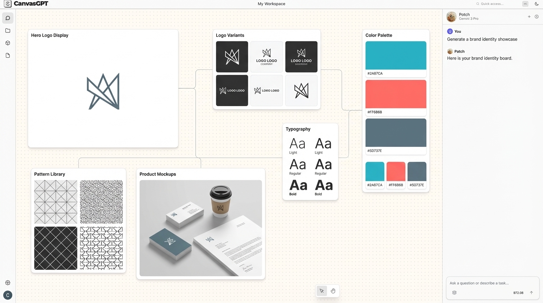Click the 'Ask a question' chat input
The height and width of the screenshot is (303, 543).
coord(489,283)
